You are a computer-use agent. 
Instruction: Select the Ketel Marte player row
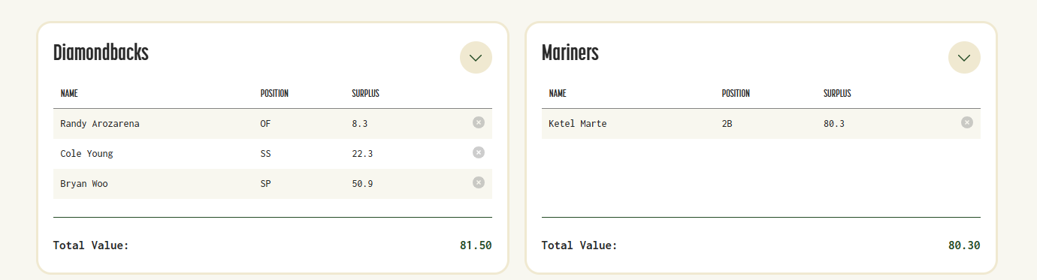[761, 124]
